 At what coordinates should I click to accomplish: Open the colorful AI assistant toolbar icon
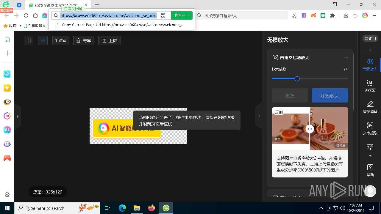(x=365, y=16)
